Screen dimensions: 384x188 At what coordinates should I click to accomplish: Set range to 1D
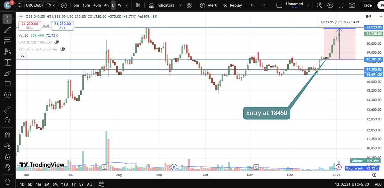tap(22, 184)
